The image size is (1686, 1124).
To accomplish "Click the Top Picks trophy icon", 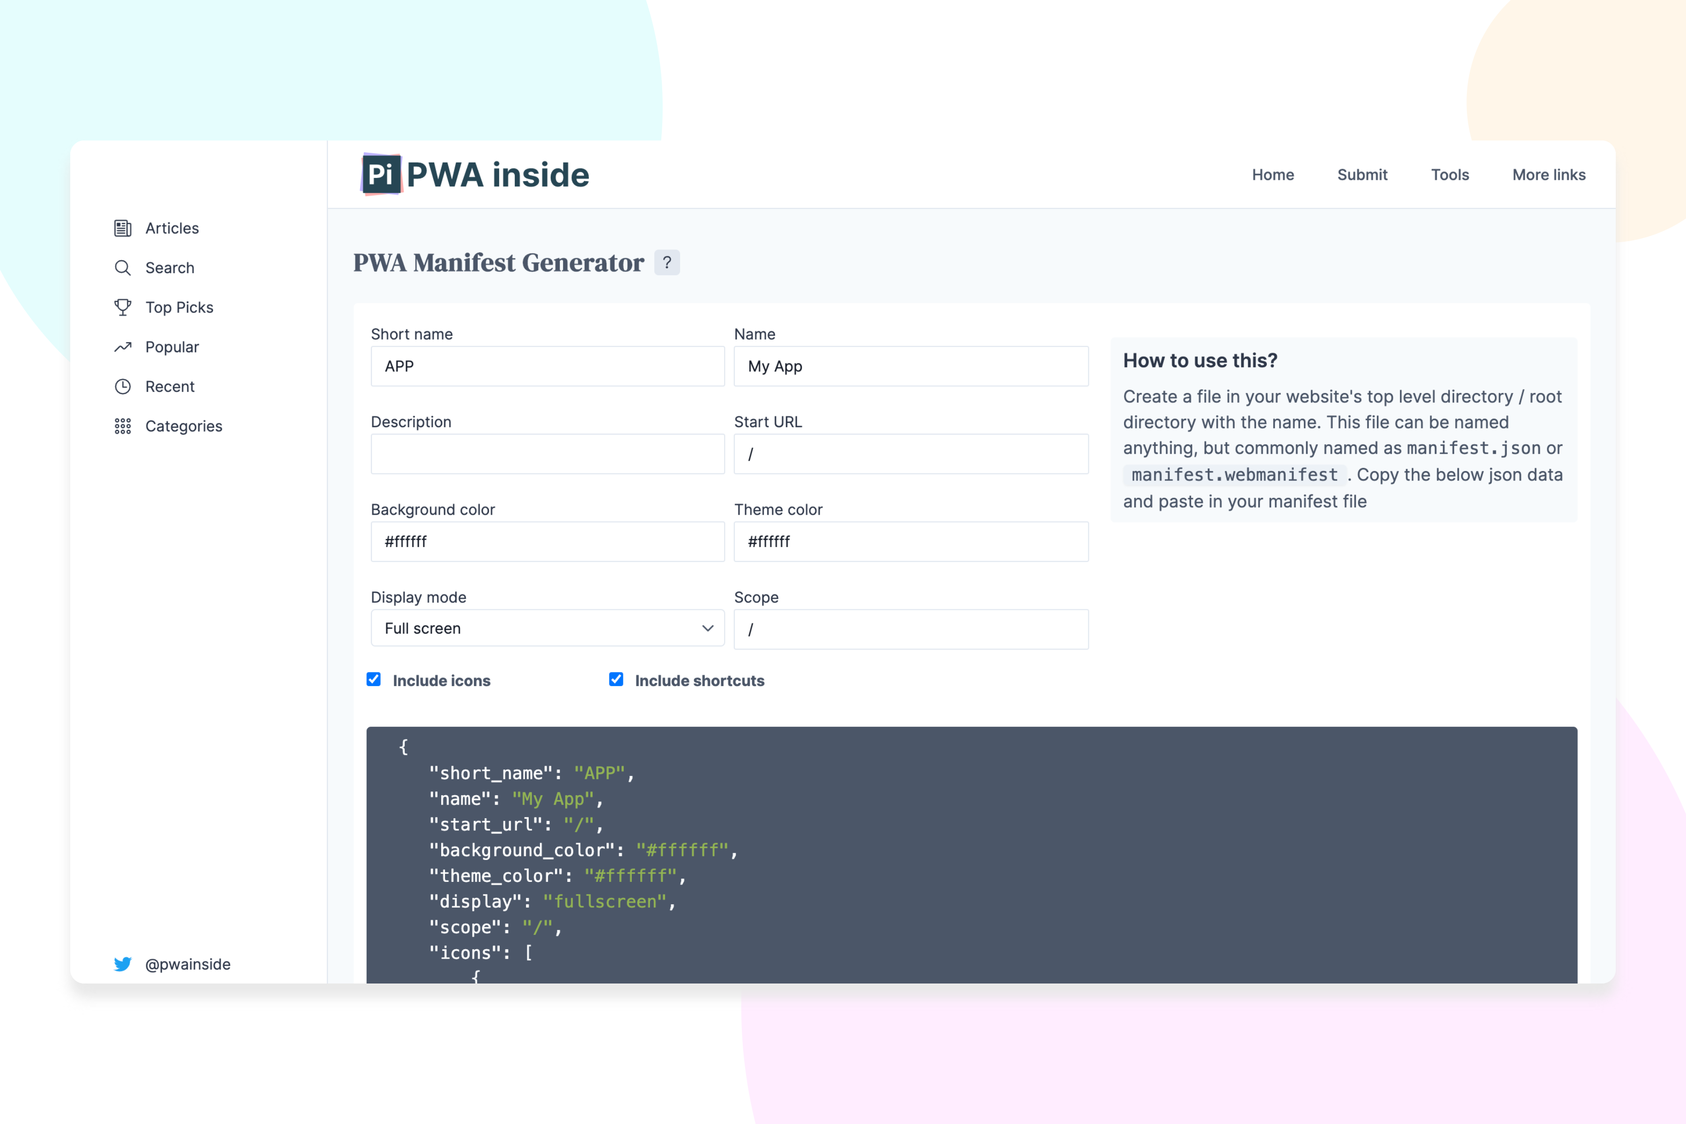I will click(x=123, y=307).
